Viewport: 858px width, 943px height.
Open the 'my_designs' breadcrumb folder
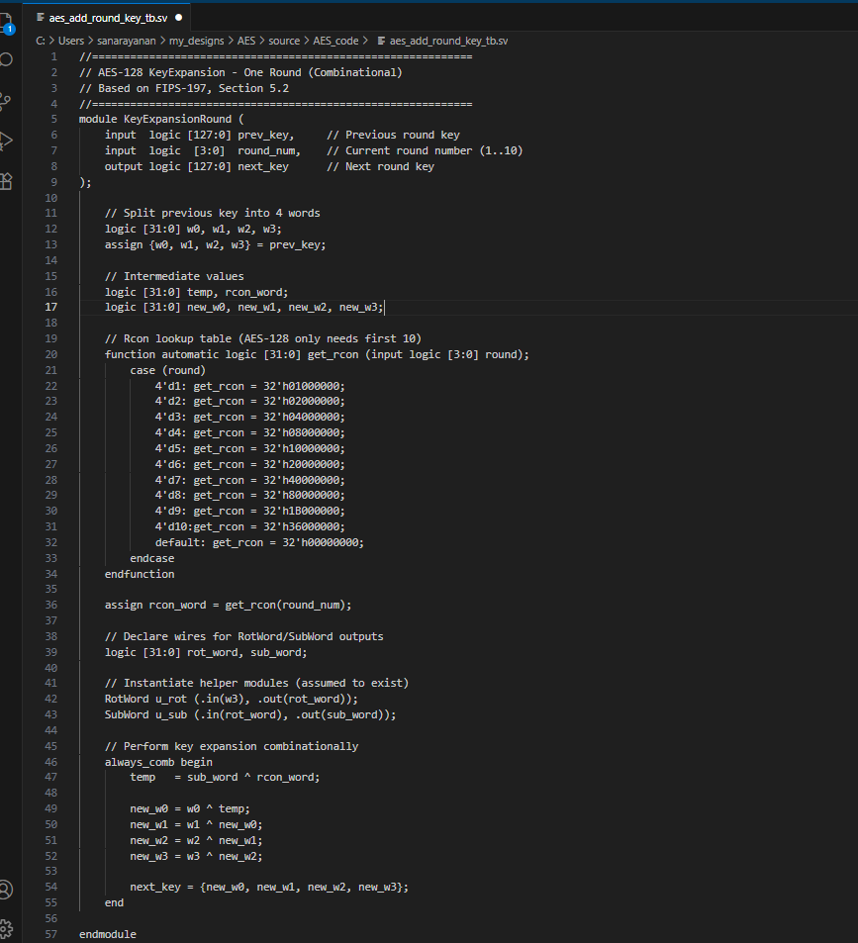[x=197, y=41]
